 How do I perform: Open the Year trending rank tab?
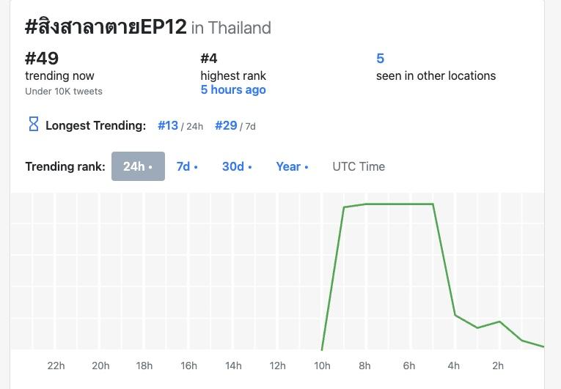click(292, 166)
